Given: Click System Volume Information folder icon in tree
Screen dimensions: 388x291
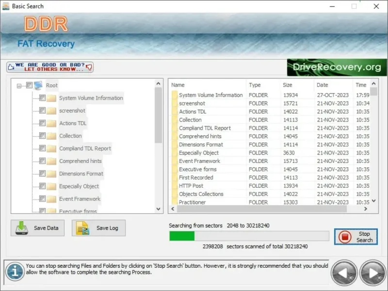Looking at the screenshot, I should coord(51,98).
